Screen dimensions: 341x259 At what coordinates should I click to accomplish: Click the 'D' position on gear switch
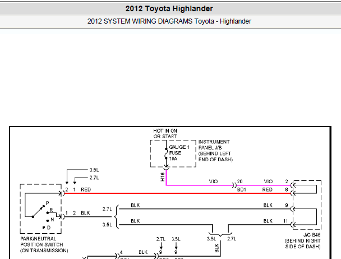point(49,228)
